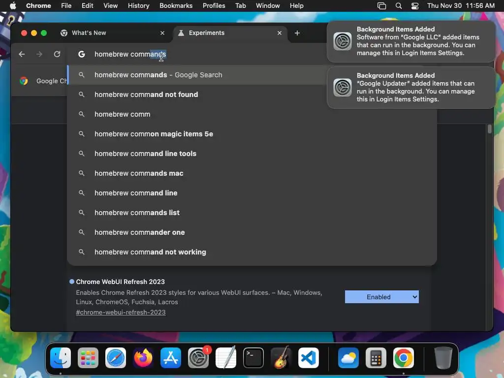Open the Google Updater background items notification

(411, 88)
